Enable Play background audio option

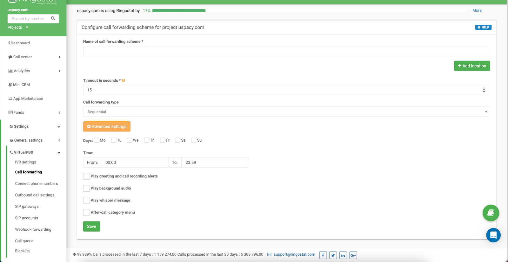click(x=86, y=188)
